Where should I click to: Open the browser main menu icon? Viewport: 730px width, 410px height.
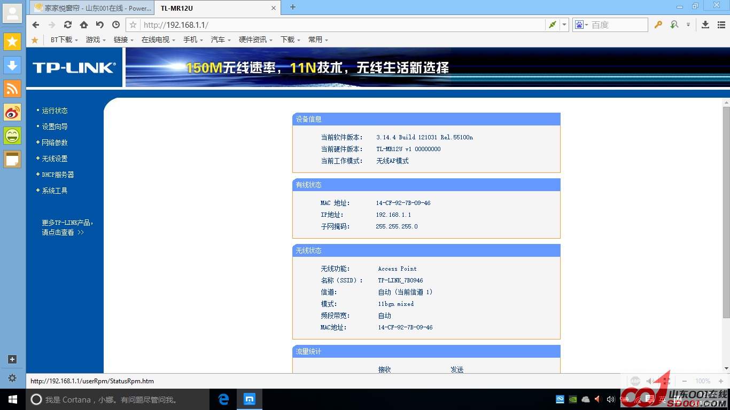(x=721, y=25)
